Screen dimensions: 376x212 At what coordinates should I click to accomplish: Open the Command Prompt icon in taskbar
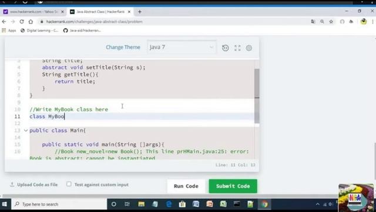tap(237, 204)
